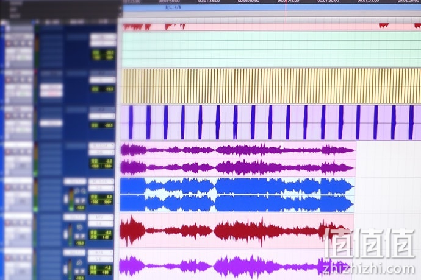Toggle record enable on blue waveform track
Screen dimensions: 421x280
pos(9,187)
